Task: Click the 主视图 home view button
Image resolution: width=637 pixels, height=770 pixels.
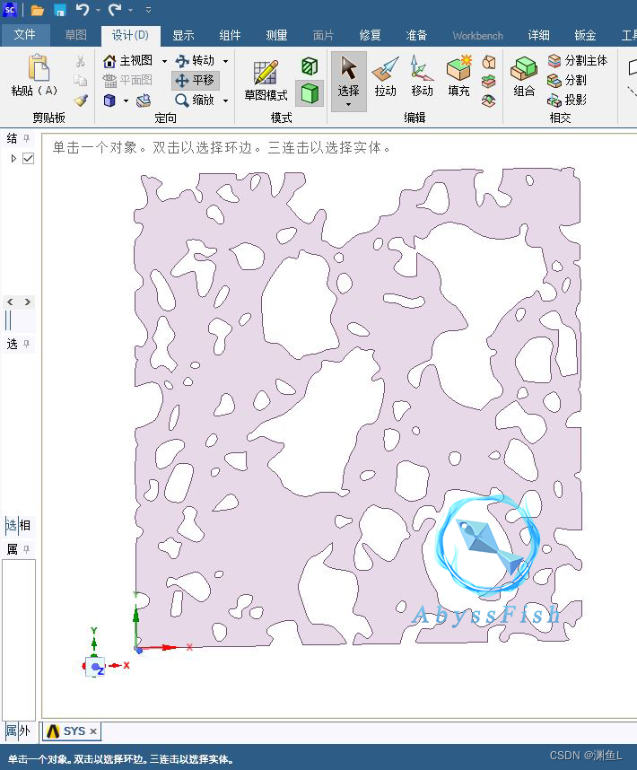Action: [x=128, y=60]
